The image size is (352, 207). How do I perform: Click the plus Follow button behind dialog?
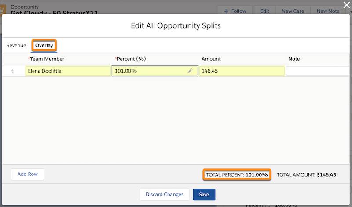pos(235,11)
